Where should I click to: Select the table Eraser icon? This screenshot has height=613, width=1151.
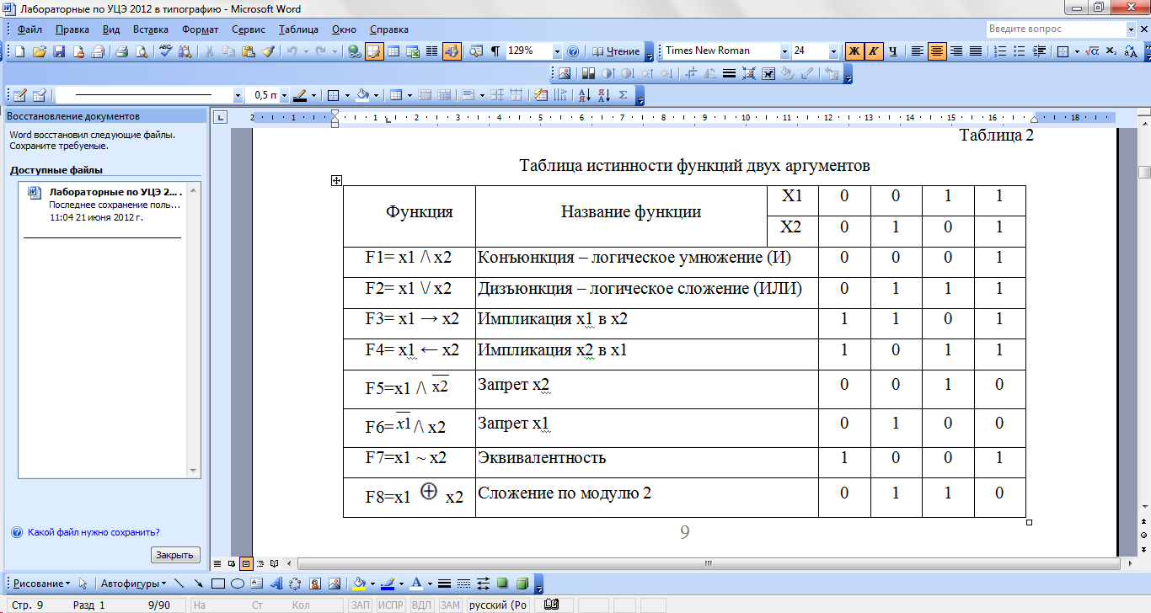point(39,95)
